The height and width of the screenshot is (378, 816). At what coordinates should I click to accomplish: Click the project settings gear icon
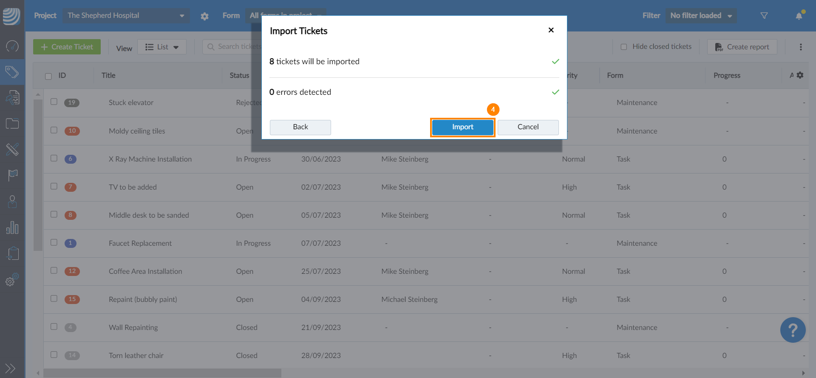pos(204,16)
